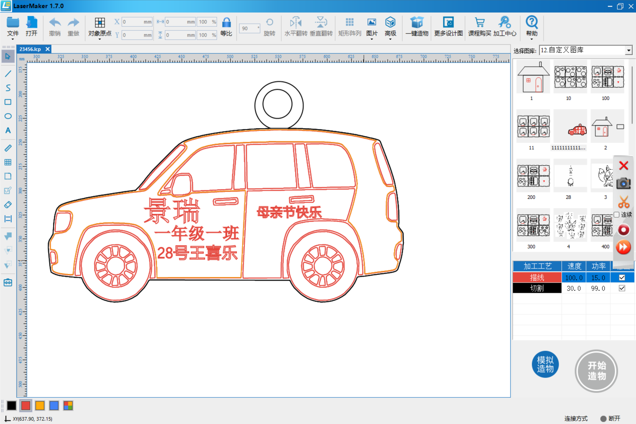Choose the text tool

[x=8, y=130]
